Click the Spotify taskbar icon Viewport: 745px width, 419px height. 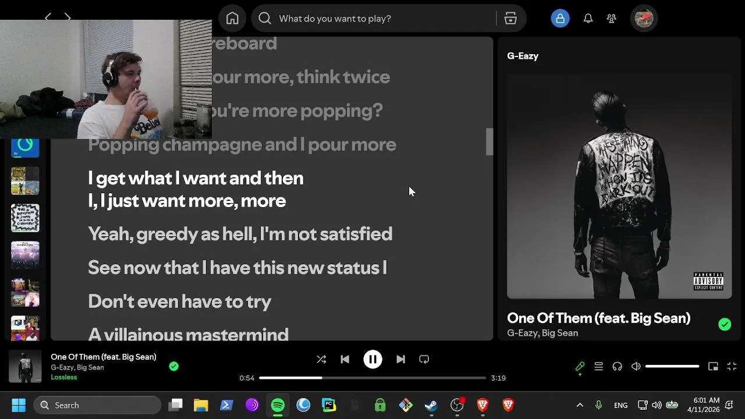click(278, 405)
